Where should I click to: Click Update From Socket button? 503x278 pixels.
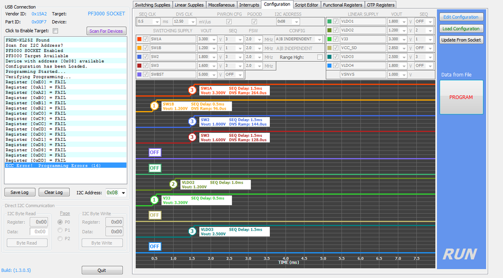(461, 40)
